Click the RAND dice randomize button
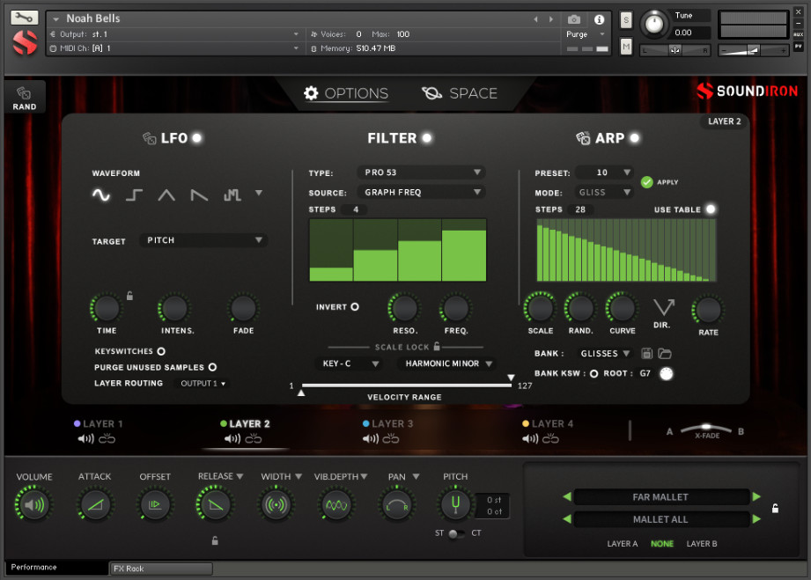The image size is (811, 580). [x=25, y=99]
